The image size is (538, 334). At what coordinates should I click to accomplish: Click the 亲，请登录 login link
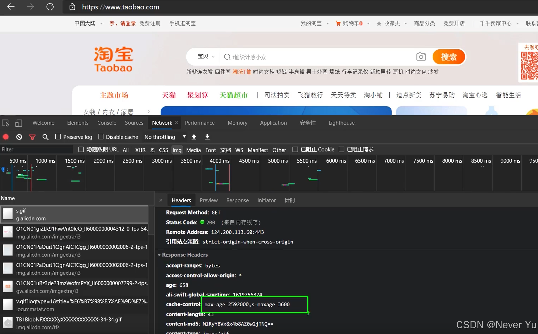tap(122, 23)
